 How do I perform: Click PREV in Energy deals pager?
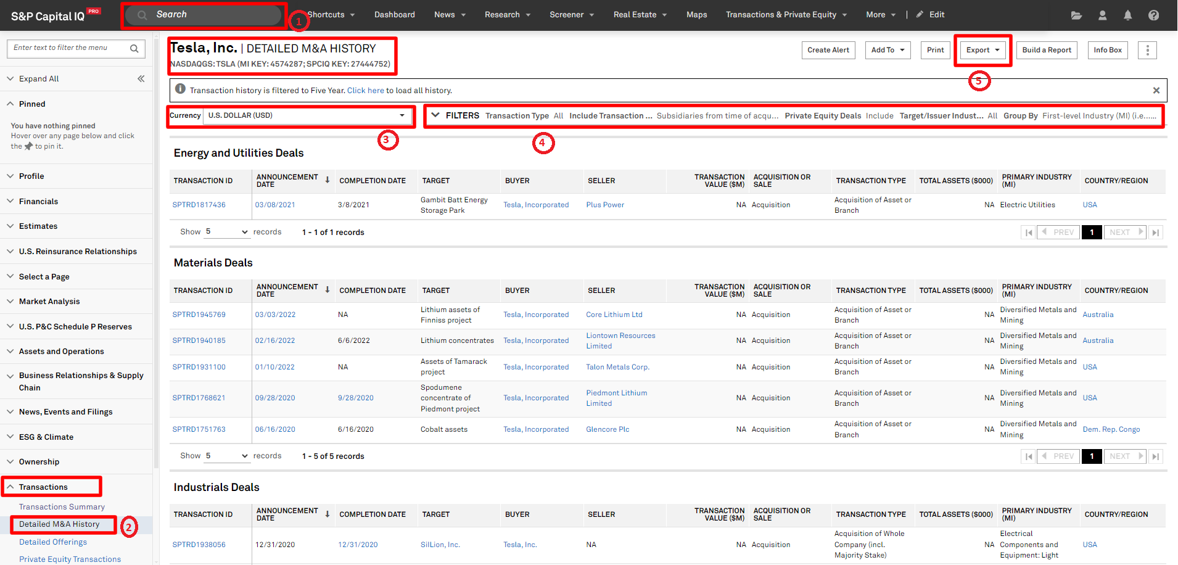point(1059,233)
